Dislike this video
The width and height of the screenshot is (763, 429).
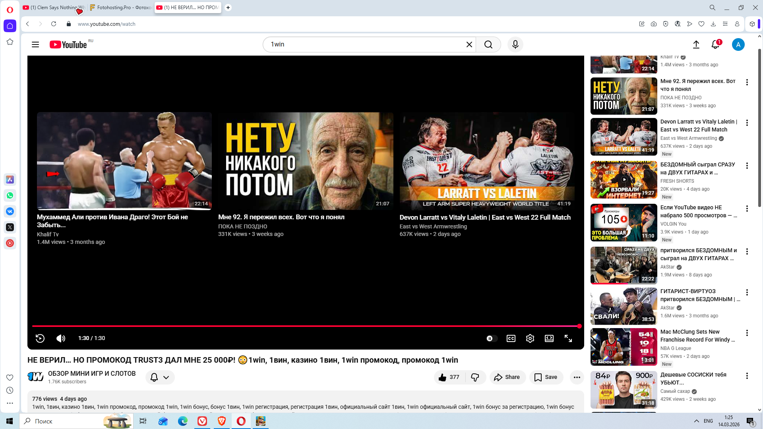point(475,377)
